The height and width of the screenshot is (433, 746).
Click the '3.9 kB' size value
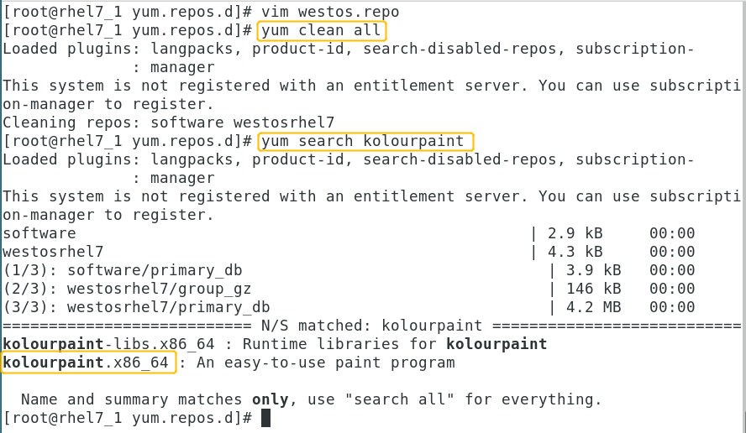coord(593,270)
